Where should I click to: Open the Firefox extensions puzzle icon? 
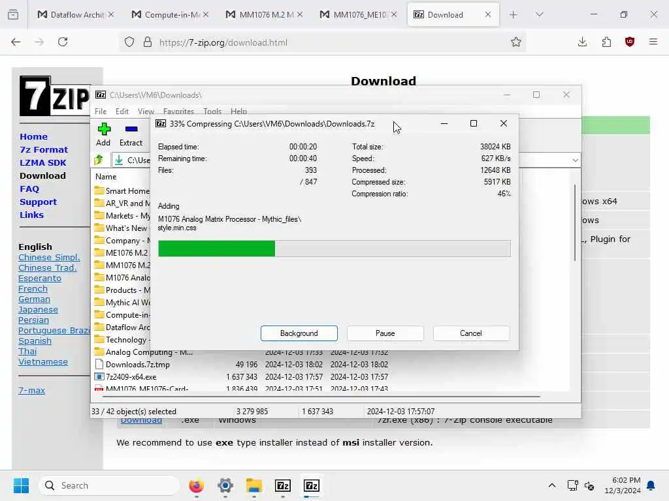coord(606,42)
